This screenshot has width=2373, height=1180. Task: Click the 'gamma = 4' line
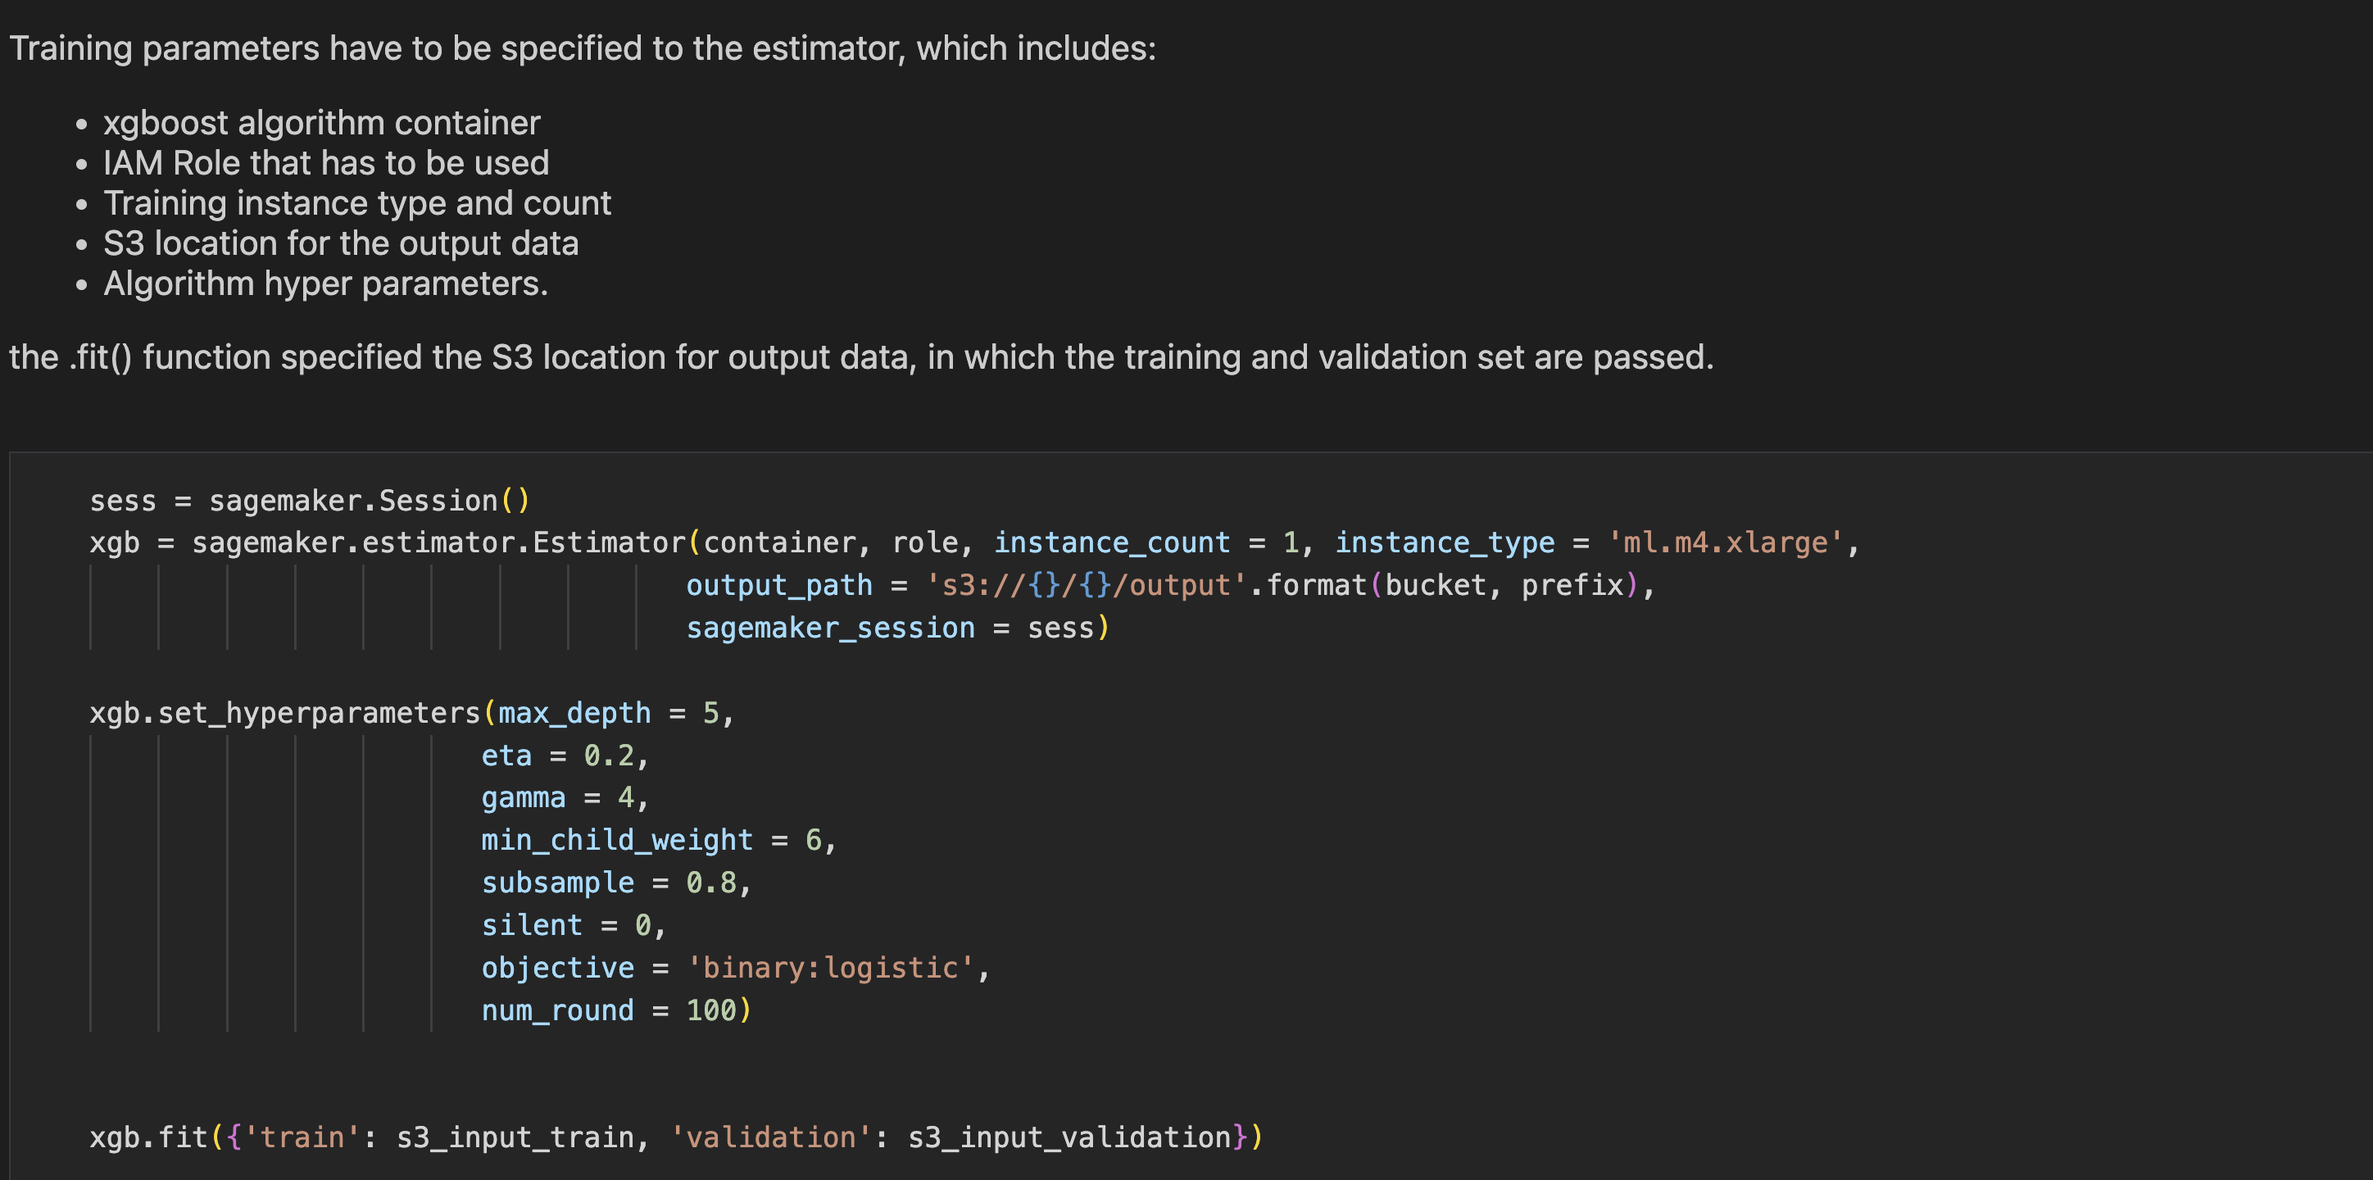pos(563,797)
